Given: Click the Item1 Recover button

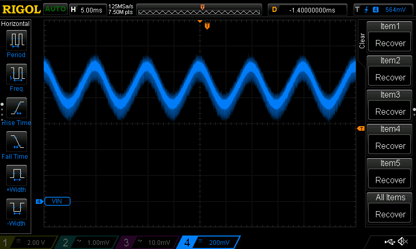Looking at the screenshot, I should pos(389,43).
